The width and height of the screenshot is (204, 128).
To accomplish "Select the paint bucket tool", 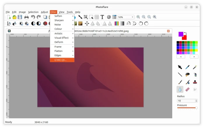I will pyautogui.click(x=187, y=75).
